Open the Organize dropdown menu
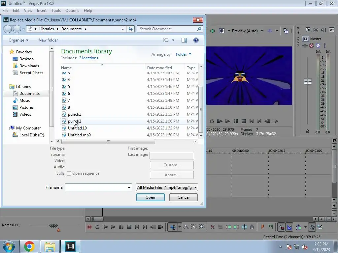The height and width of the screenshot is (253, 338). 18,40
